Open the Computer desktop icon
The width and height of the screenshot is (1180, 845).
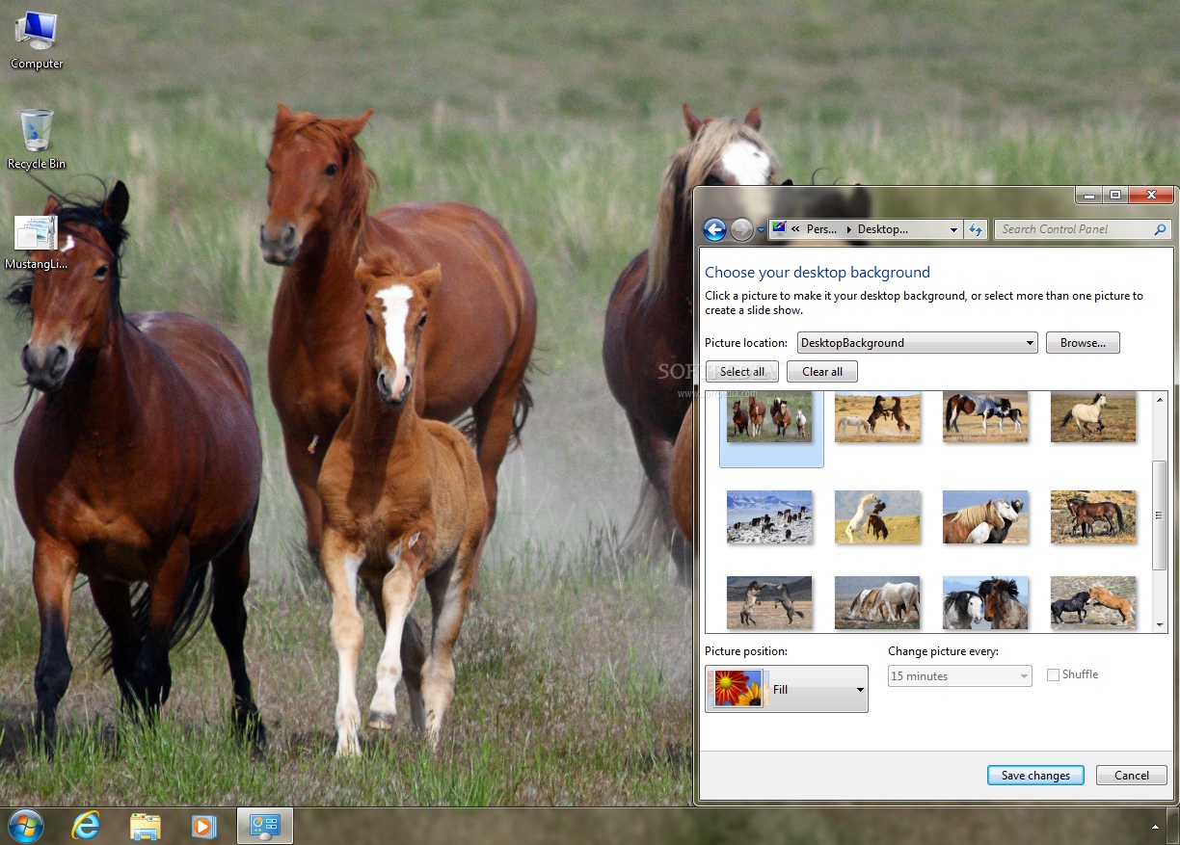pos(37,40)
